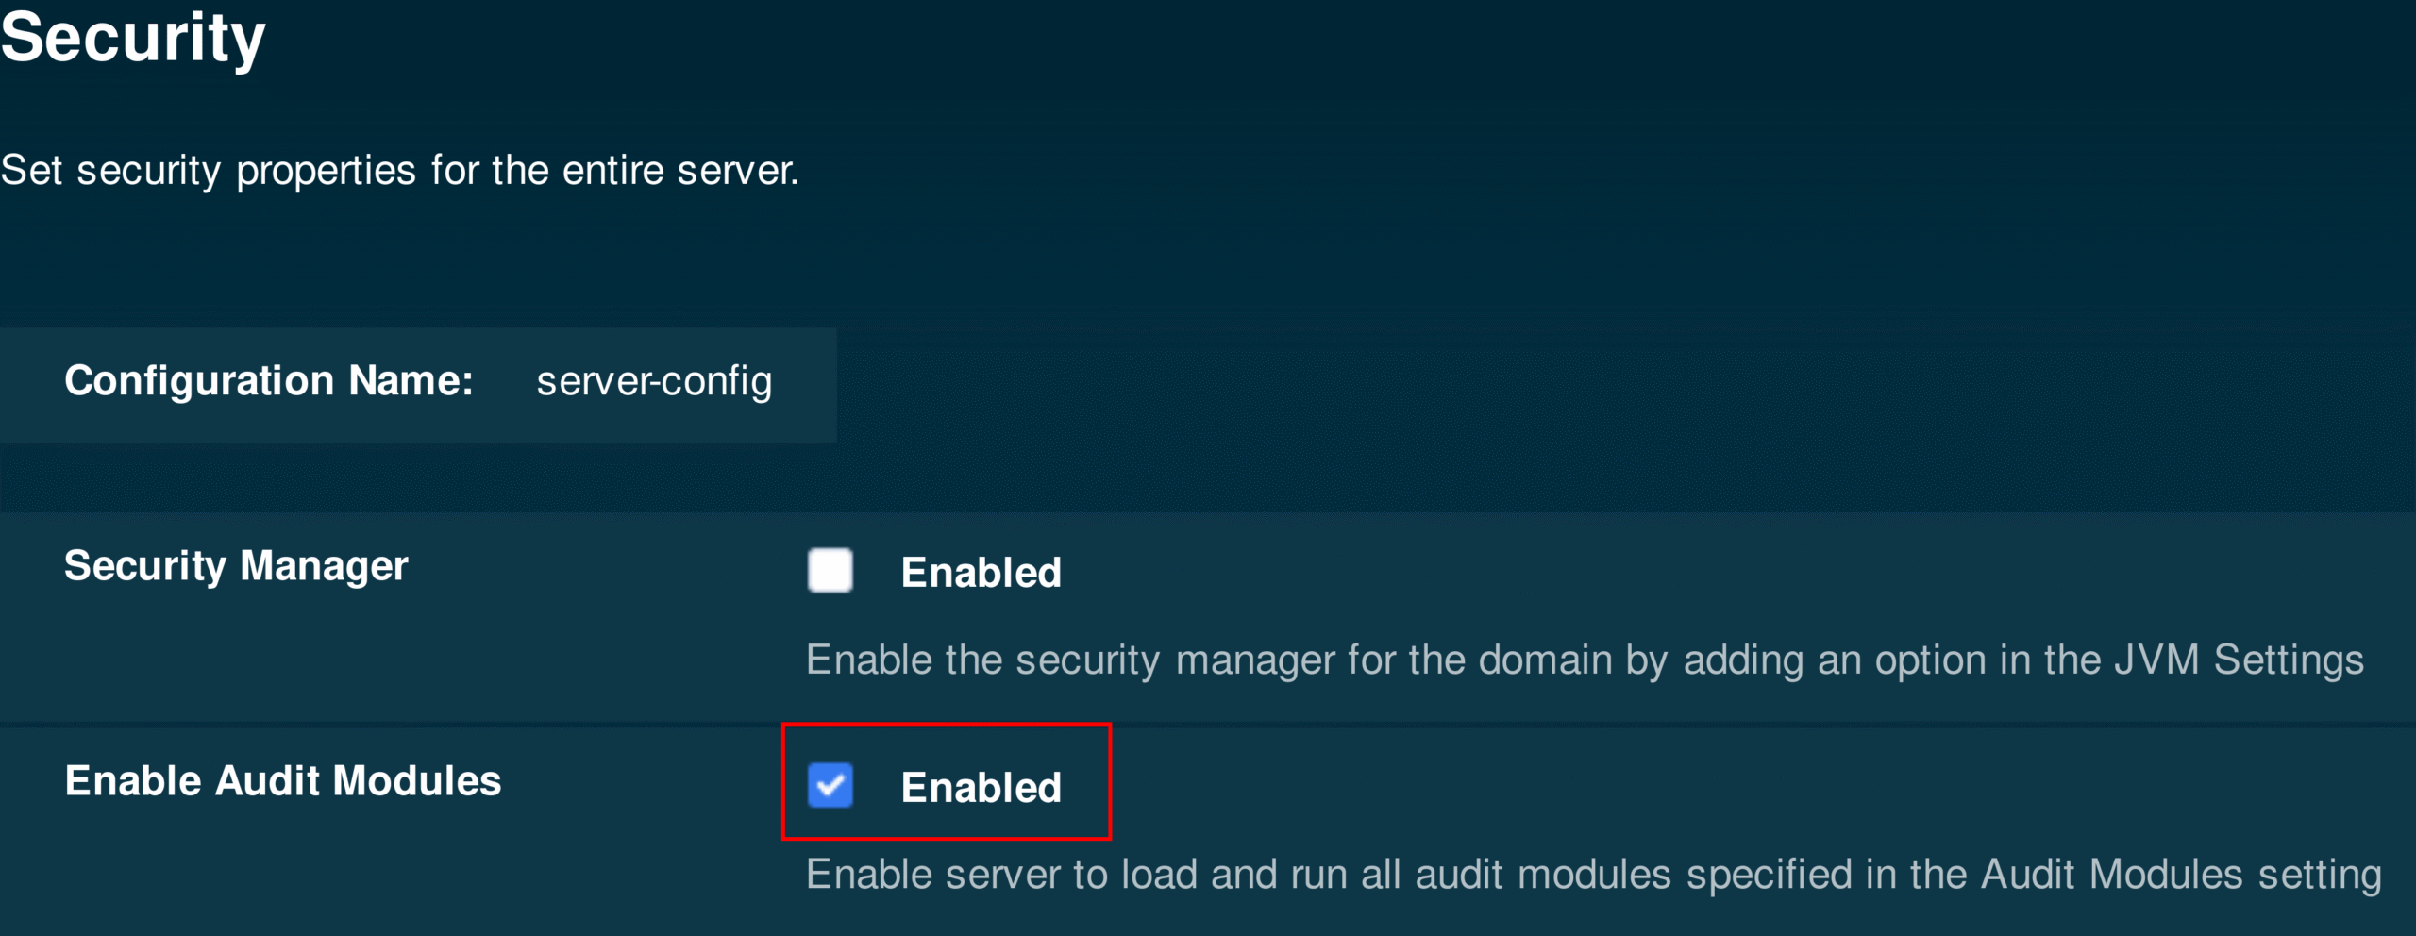Image resolution: width=2416 pixels, height=936 pixels.
Task: Click "Audit Modules setting" in the audit description
Action: click(x=2180, y=875)
